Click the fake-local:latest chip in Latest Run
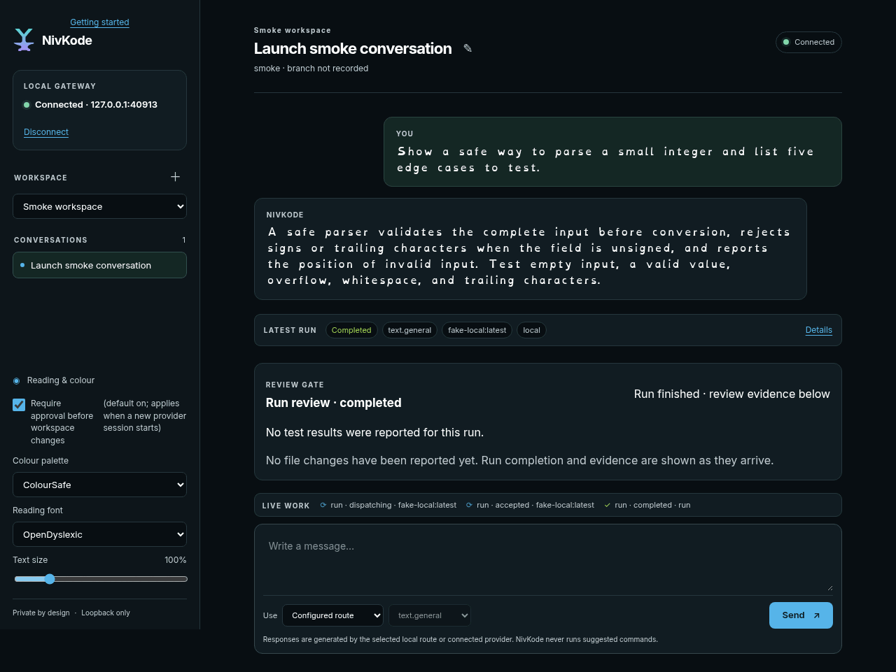 [477, 330]
